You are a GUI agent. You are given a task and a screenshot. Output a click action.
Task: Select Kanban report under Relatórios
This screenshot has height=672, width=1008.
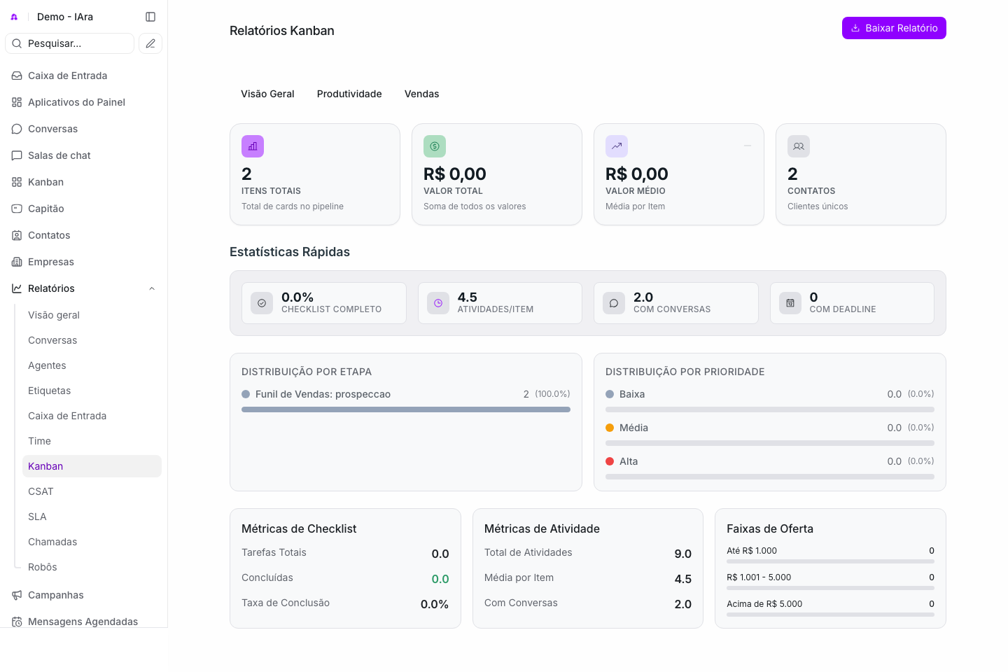point(92,466)
